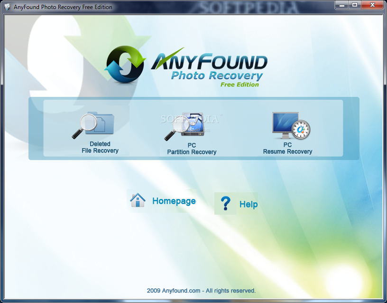
Task: Click the AnyFound circular arrows logo
Action: pyautogui.click(x=125, y=64)
